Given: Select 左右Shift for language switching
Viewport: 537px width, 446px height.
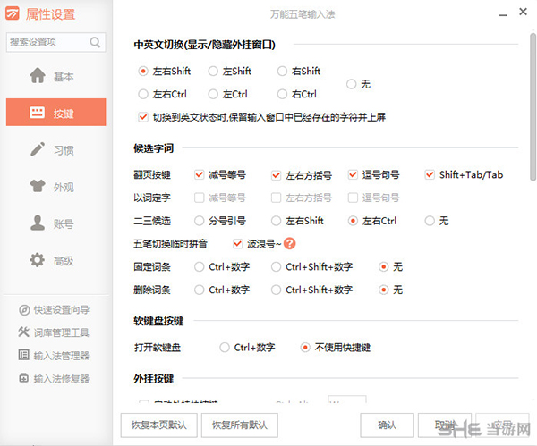Looking at the screenshot, I should point(143,72).
